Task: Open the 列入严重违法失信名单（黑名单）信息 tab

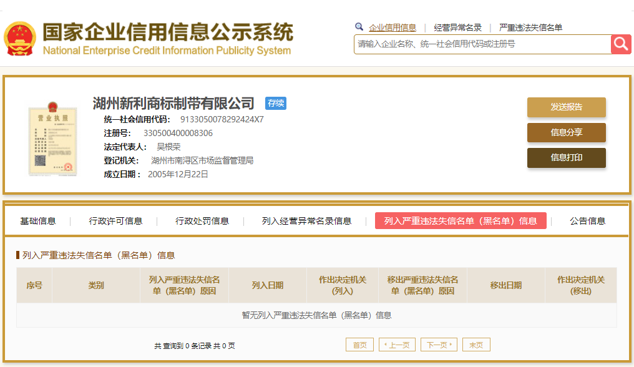Action: [x=461, y=221]
